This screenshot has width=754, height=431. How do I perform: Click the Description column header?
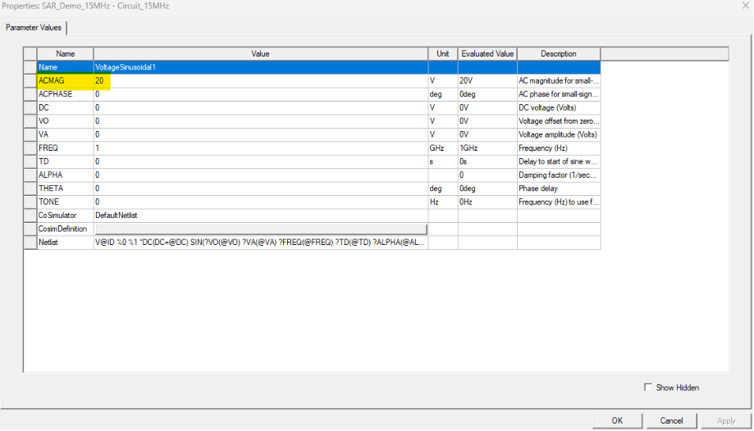coord(559,54)
